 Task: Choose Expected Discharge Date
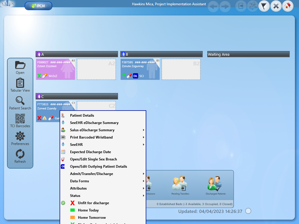tap(103, 152)
